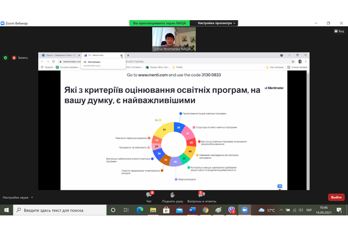This screenshot has width=348, height=235.
Task: Select the Mentimeter browser tab
Action: tap(102, 56)
